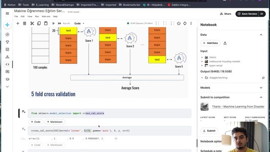Open Datasets table icon in sidebar
Screen dimensions: 270x152
pos(8,49)
